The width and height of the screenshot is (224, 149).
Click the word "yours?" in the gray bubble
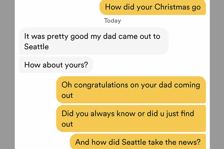pyautogui.click(x=79, y=65)
